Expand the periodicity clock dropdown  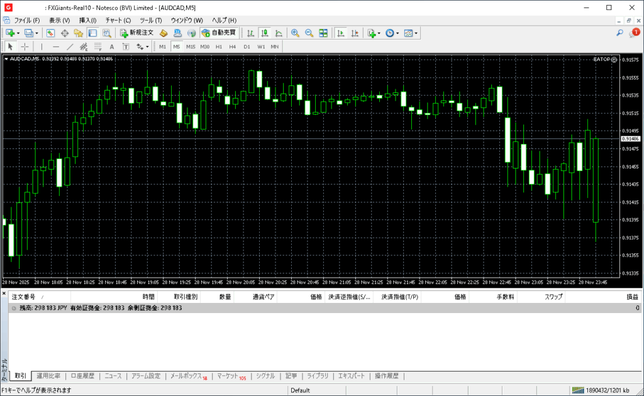pos(397,33)
